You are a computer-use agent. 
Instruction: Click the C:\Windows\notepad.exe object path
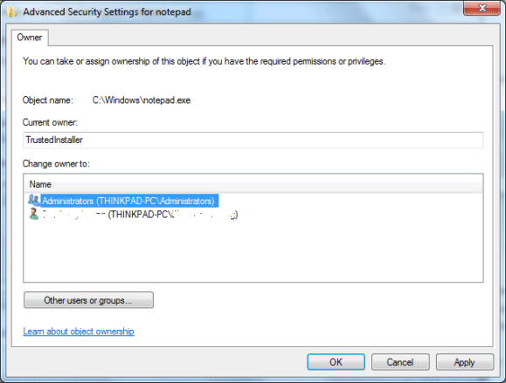[142, 100]
